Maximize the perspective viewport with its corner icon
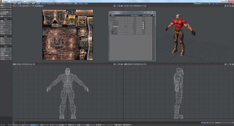234x126 pixels. (x=233, y=6)
